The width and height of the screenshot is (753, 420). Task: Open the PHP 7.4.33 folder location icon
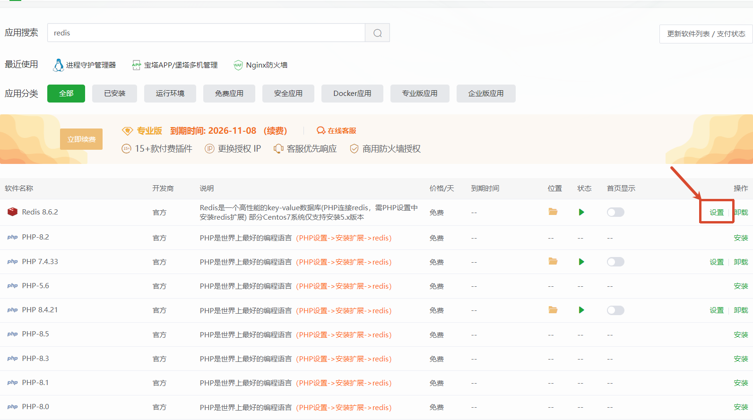tap(553, 261)
